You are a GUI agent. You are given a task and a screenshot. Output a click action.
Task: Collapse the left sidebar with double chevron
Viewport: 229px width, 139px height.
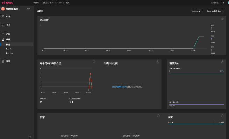tap(30, 137)
